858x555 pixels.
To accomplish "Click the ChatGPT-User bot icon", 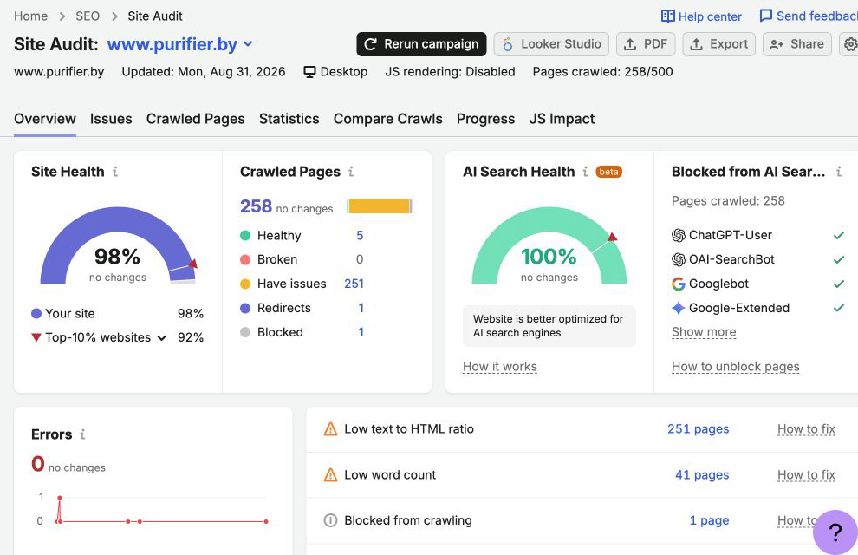I will tap(678, 235).
